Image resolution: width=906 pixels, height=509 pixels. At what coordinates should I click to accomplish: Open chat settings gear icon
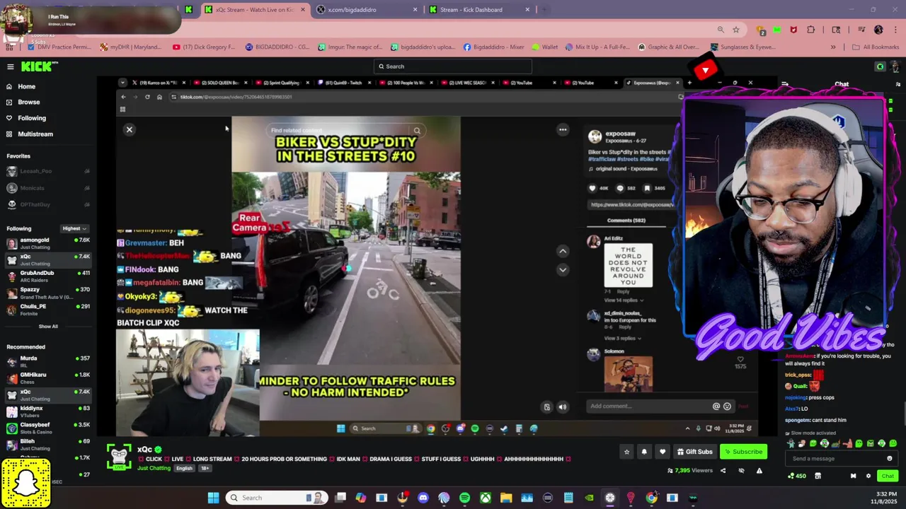click(x=868, y=476)
